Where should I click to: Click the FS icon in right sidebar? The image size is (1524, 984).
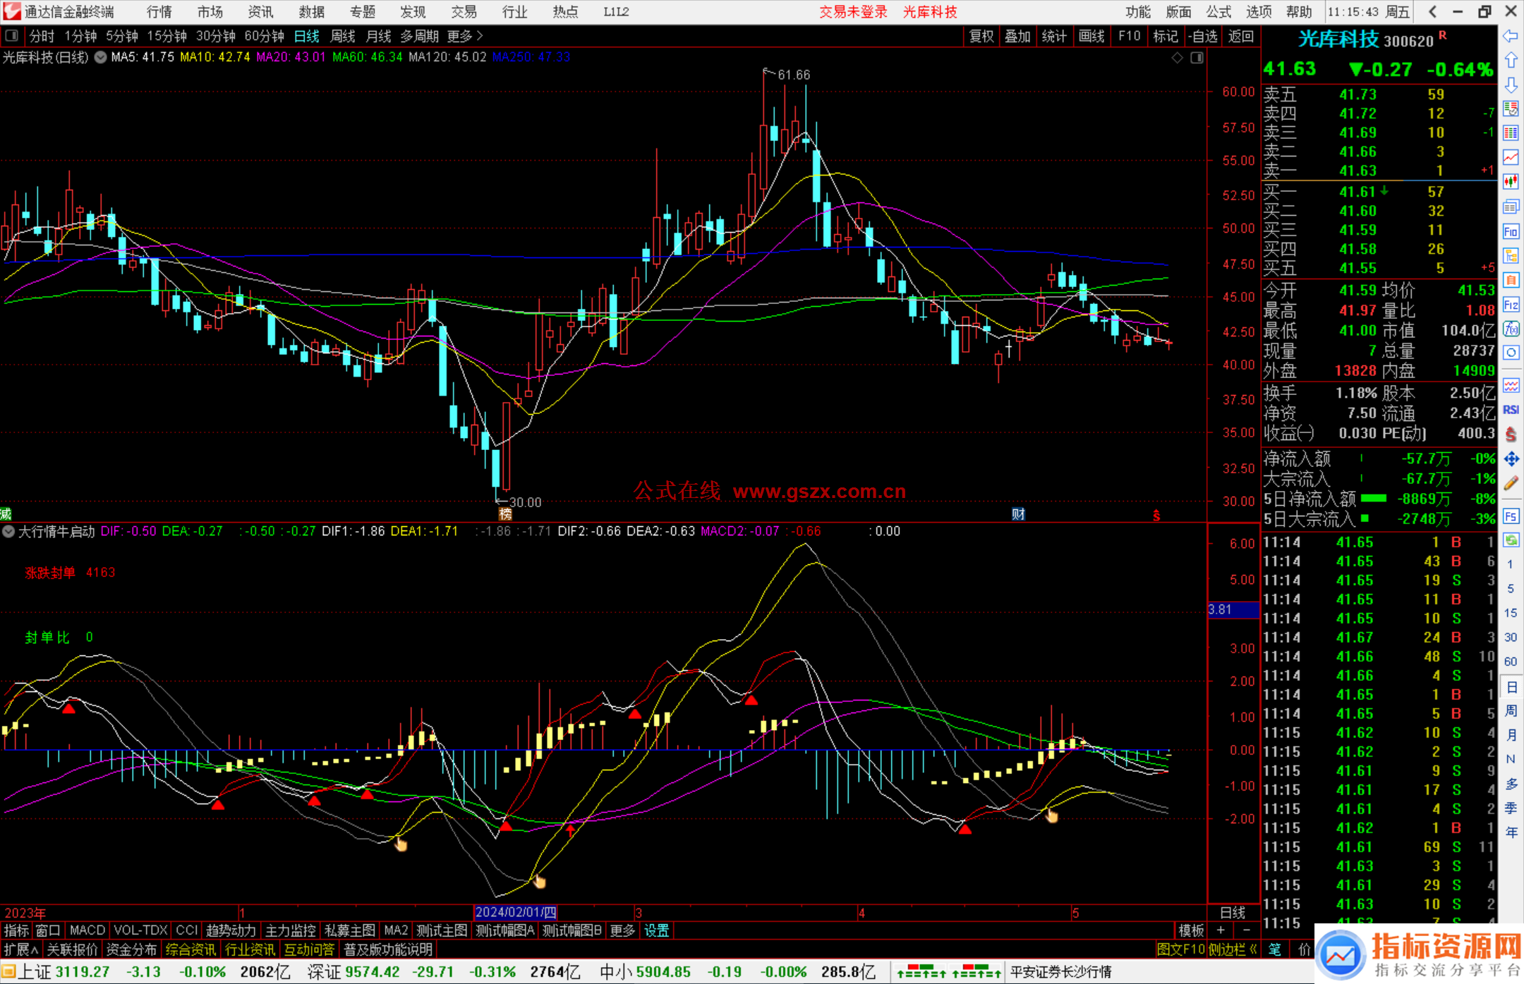[1511, 516]
